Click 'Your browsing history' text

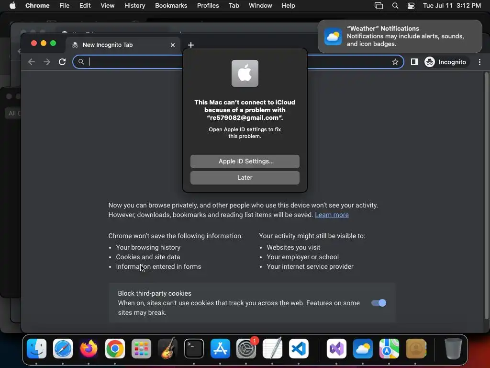(x=148, y=248)
